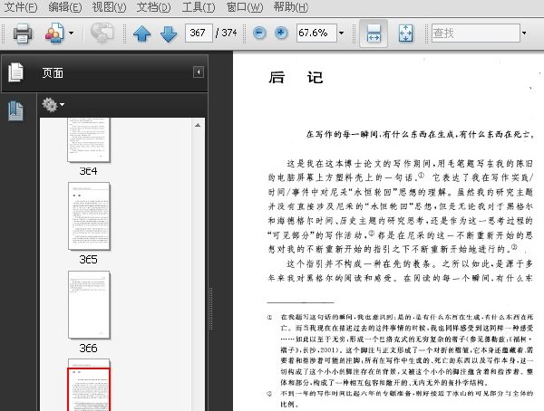This screenshot has height=411, width=544.
Task: Select page thumbnail labeled 364
Action: [x=89, y=140]
